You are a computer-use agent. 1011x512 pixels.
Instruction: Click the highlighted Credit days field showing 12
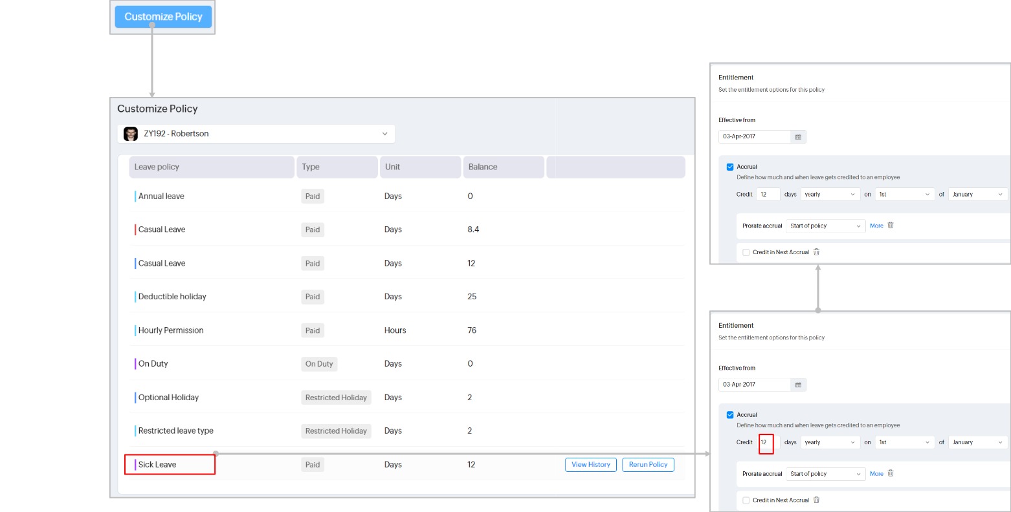(766, 443)
